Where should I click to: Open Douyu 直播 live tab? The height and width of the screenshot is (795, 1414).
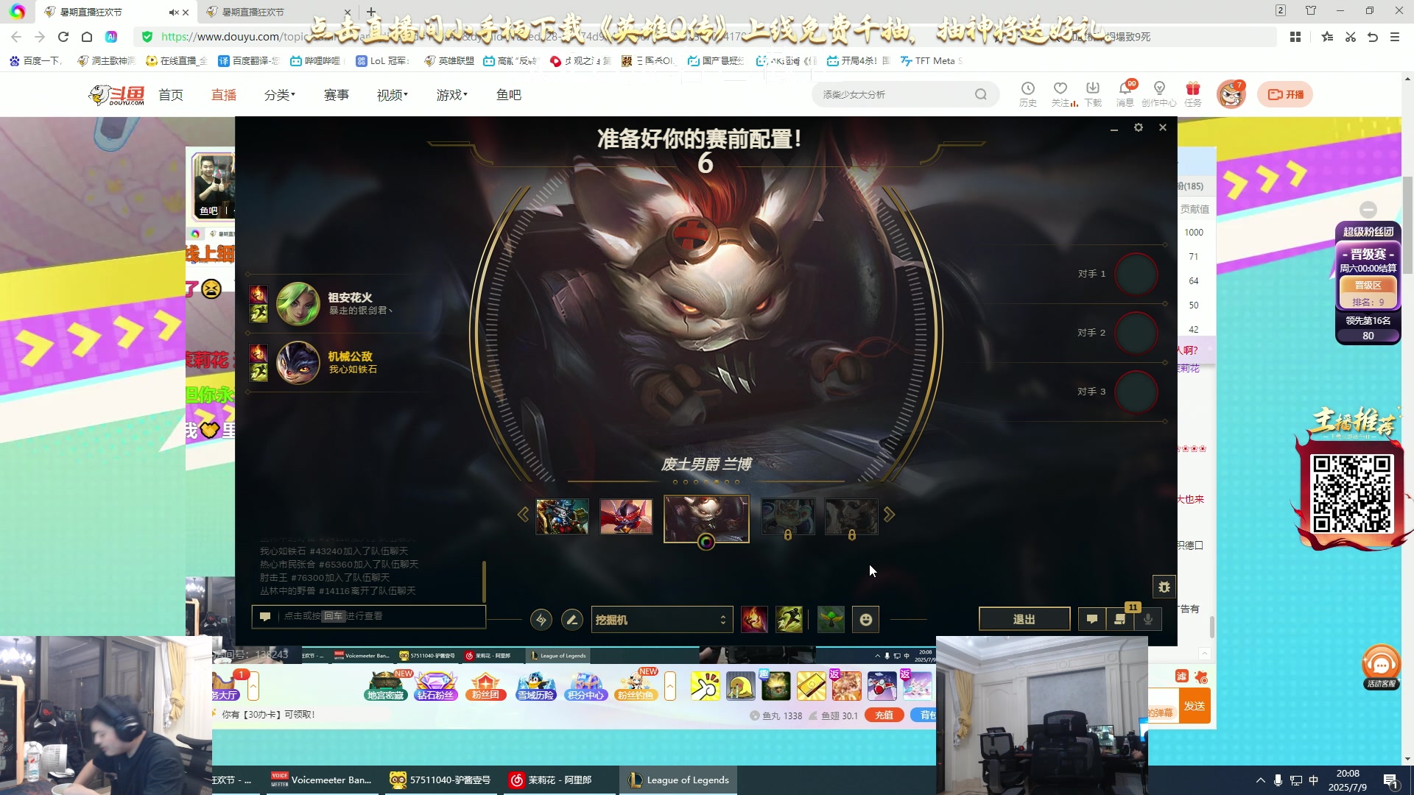point(224,95)
